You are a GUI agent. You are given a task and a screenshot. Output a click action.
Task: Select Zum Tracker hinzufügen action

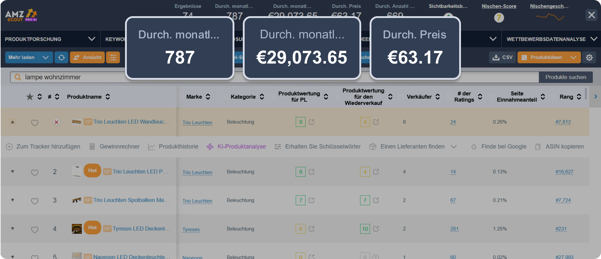(43, 147)
